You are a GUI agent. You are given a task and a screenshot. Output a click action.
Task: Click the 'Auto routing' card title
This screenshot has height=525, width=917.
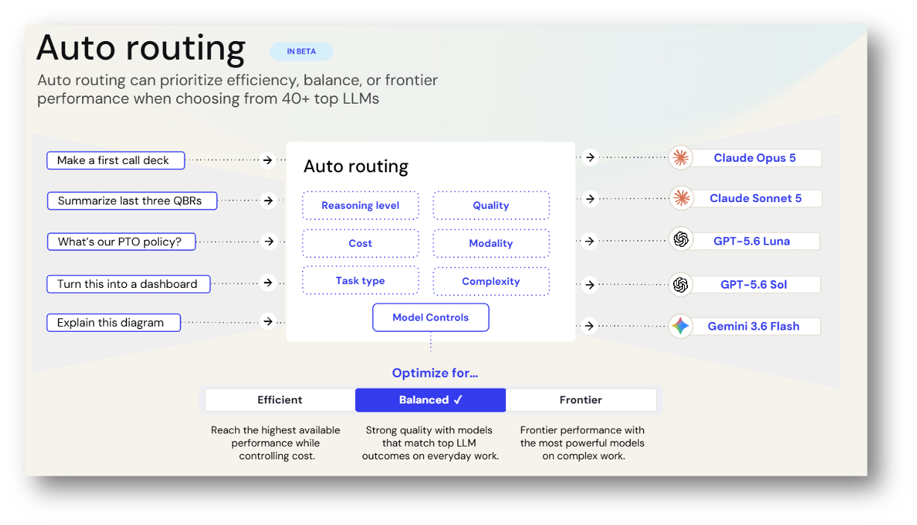coord(356,166)
